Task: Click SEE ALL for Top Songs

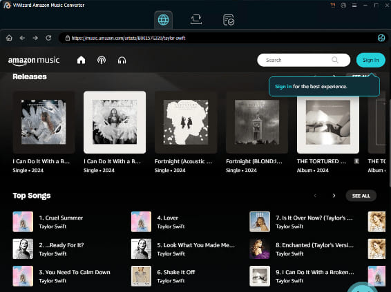Action: [361, 196]
